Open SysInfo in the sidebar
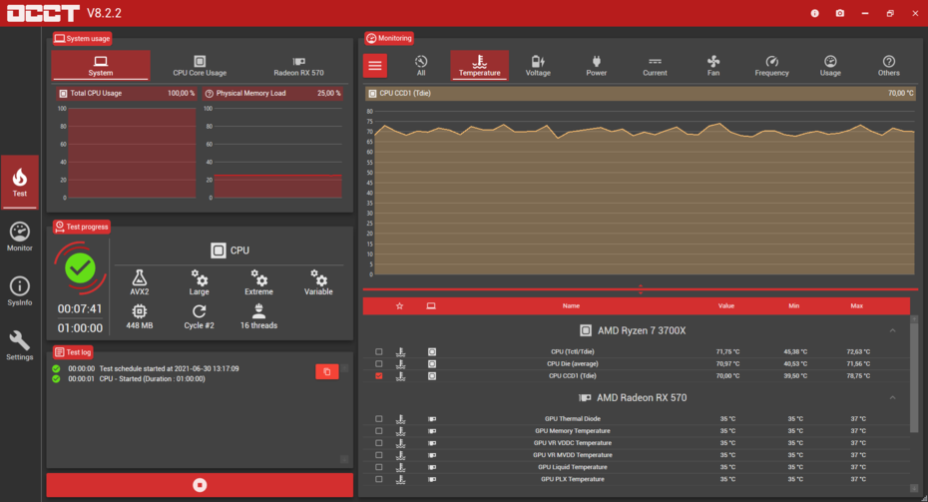Viewport: 928px width, 502px height. pyautogui.click(x=20, y=290)
